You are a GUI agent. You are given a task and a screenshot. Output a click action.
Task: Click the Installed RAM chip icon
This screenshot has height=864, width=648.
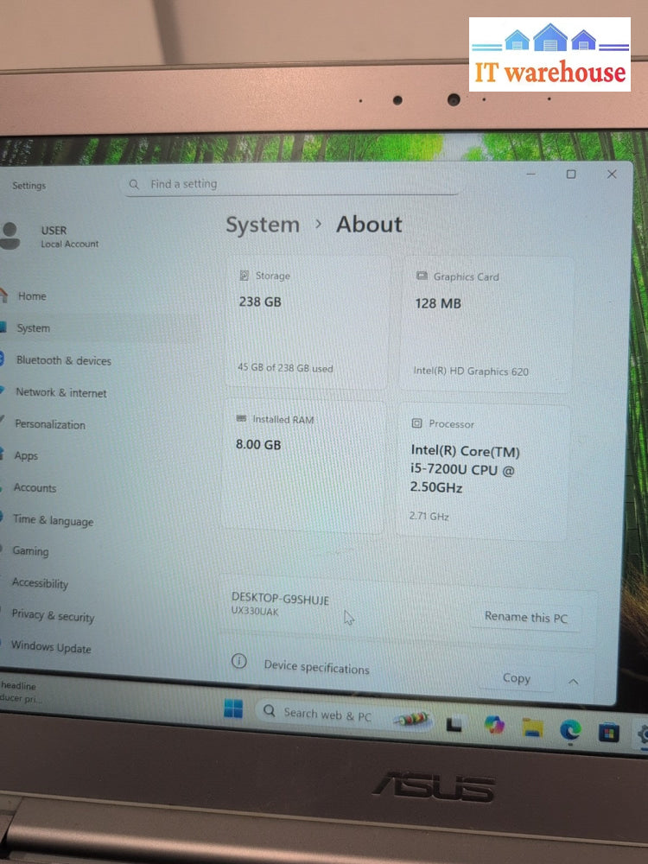coord(241,419)
